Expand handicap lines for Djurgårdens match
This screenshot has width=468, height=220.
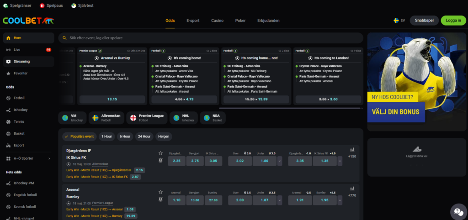340,161
